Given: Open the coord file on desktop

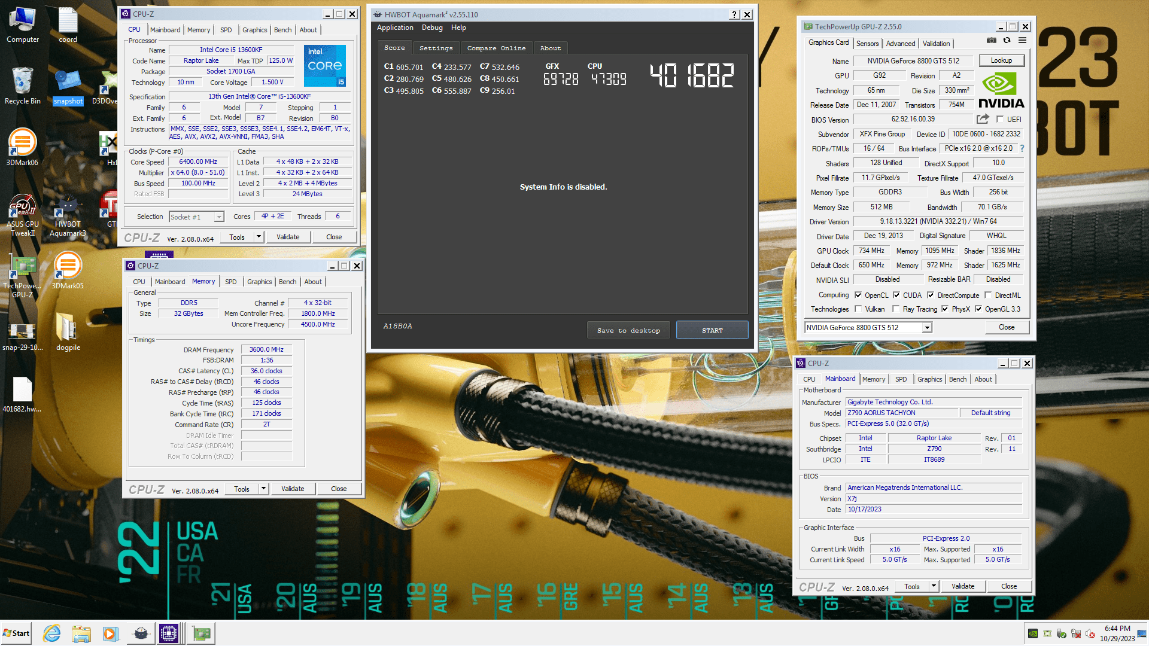Looking at the screenshot, I should pos(68,24).
